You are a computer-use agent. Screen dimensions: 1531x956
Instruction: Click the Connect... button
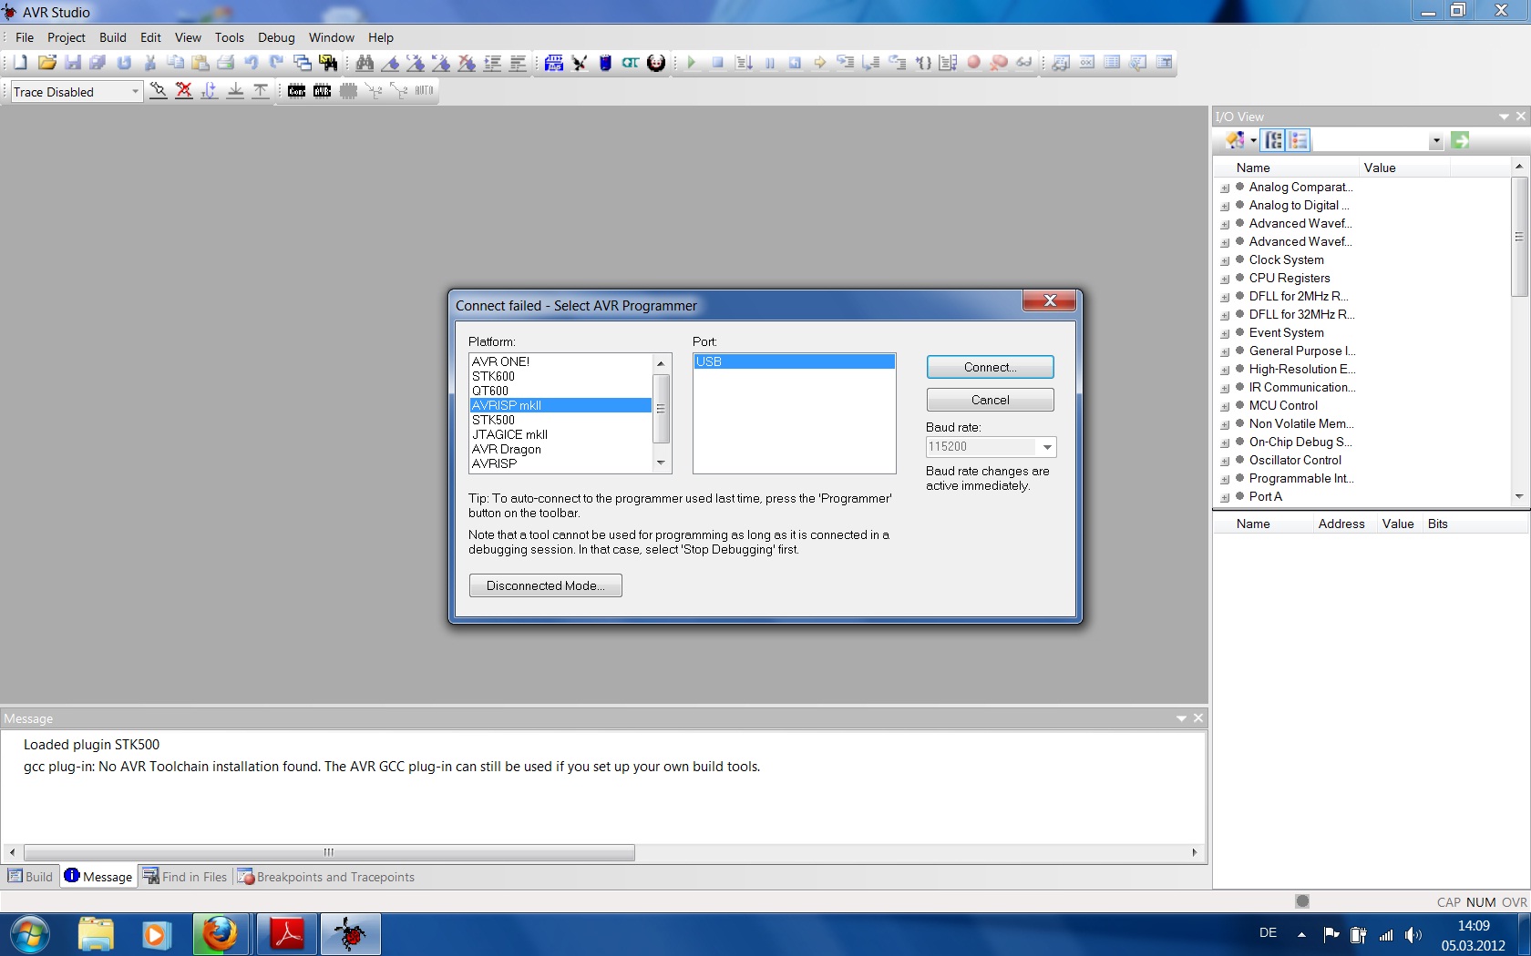point(990,367)
